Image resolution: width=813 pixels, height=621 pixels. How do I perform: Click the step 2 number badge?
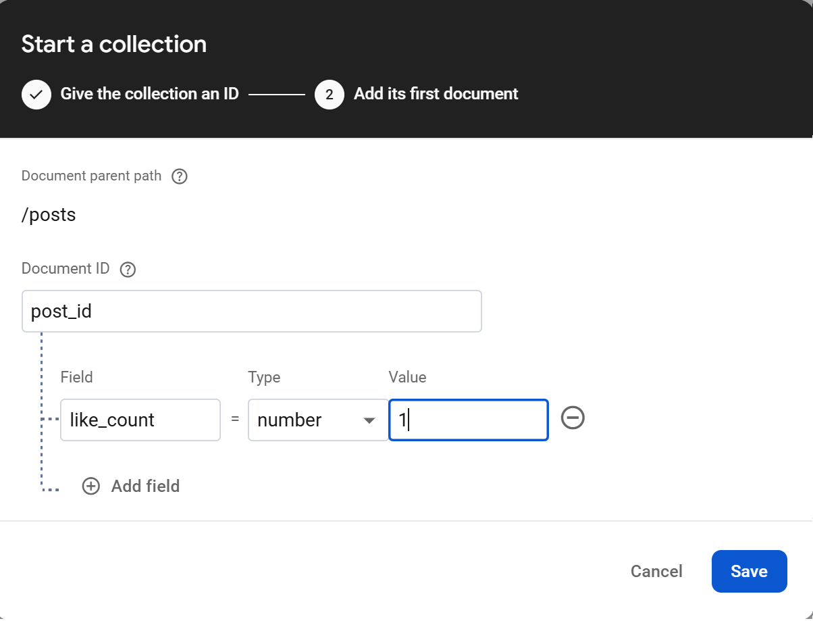tap(330, 94)
